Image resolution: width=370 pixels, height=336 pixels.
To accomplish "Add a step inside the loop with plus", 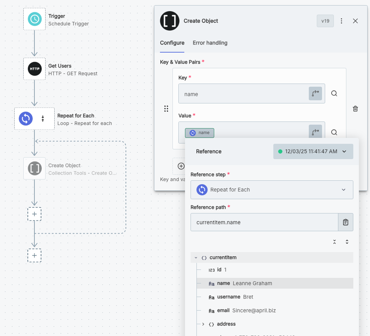I will (34, 214).
